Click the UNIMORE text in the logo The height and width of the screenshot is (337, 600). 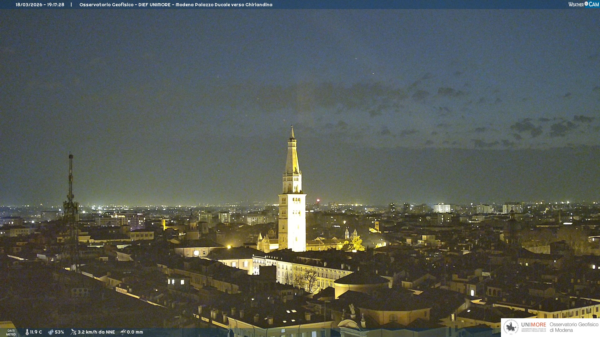click(x=533, y=325)
